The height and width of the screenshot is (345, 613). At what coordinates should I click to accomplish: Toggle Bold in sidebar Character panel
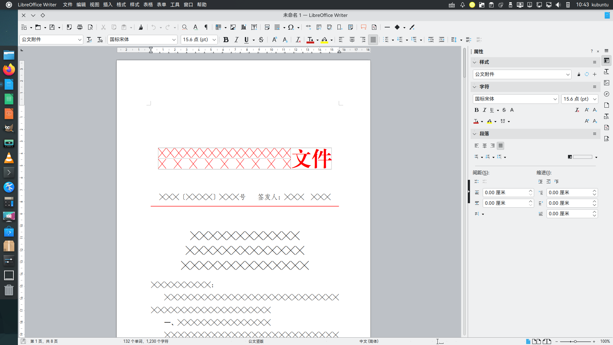coord(476,110)
